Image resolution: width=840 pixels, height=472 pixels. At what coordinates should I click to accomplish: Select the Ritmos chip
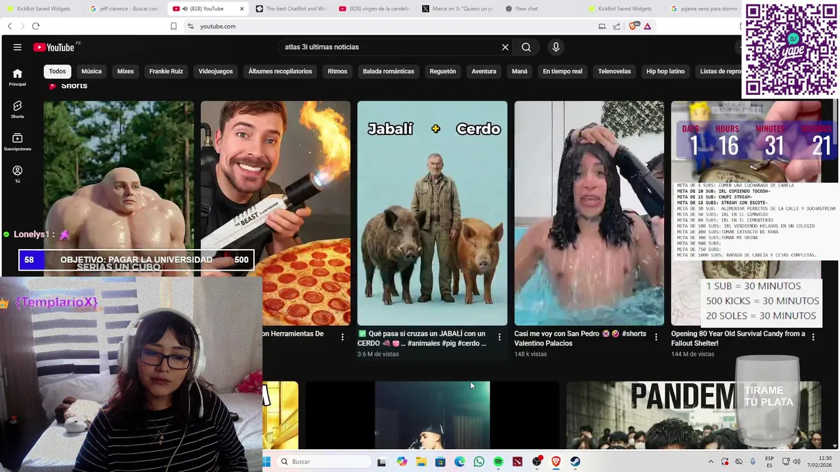click(x=337, y=71)
